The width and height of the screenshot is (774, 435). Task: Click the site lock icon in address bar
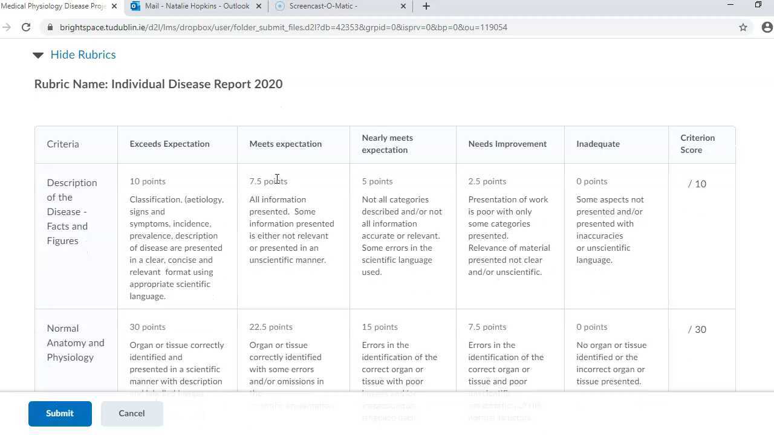tap(50, 27)
